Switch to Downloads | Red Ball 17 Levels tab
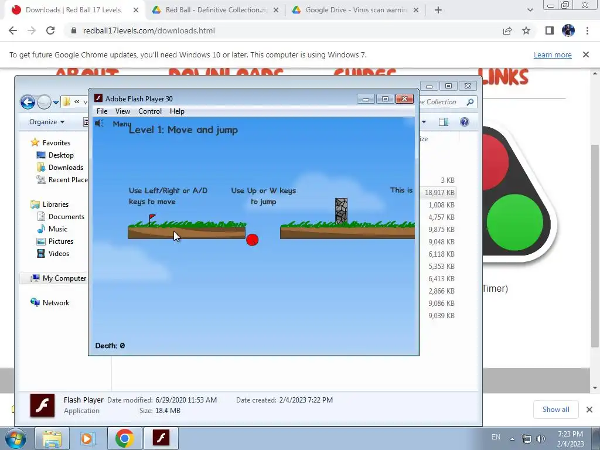Image resolution: width=600 pixels, height=450 pixels. pyautogui.click(x=73, y=10)
